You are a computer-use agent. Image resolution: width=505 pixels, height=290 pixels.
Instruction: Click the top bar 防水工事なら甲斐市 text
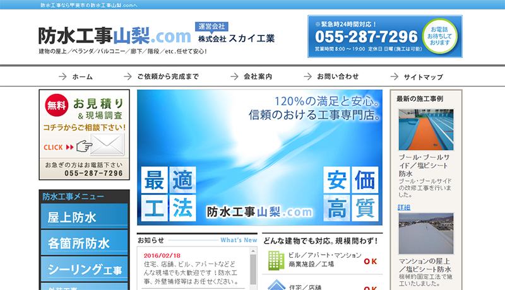coord(89,5)
